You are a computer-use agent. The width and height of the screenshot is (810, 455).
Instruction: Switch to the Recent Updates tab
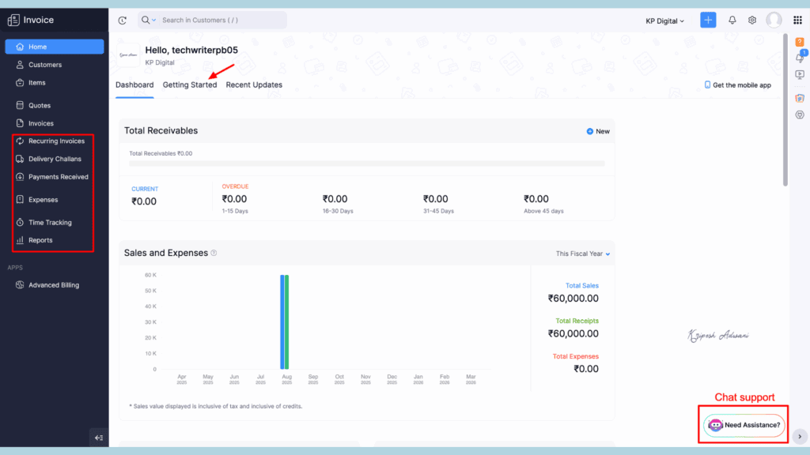point(254,85)
